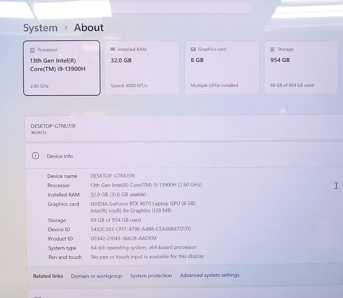Click the Processor card chip icon

(x=32, y=50)
